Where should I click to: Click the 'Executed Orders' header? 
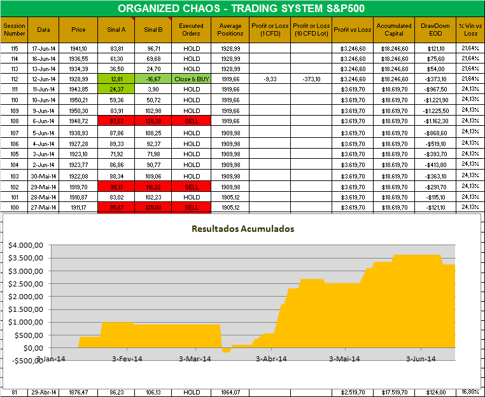click(191, 30)
